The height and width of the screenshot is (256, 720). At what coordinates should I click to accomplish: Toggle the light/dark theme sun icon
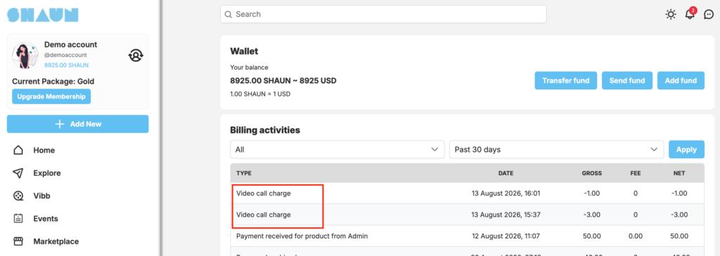671,14
